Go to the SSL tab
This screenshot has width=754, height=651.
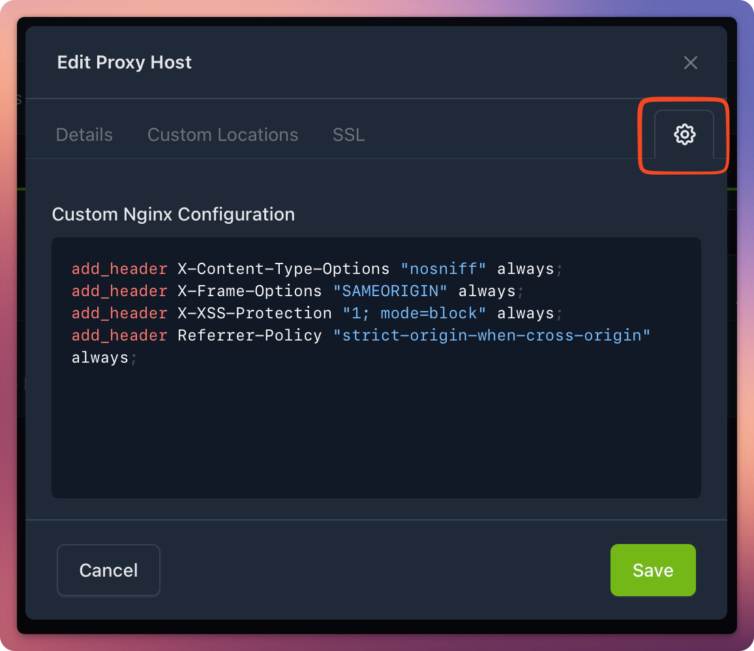coord(348,135)
